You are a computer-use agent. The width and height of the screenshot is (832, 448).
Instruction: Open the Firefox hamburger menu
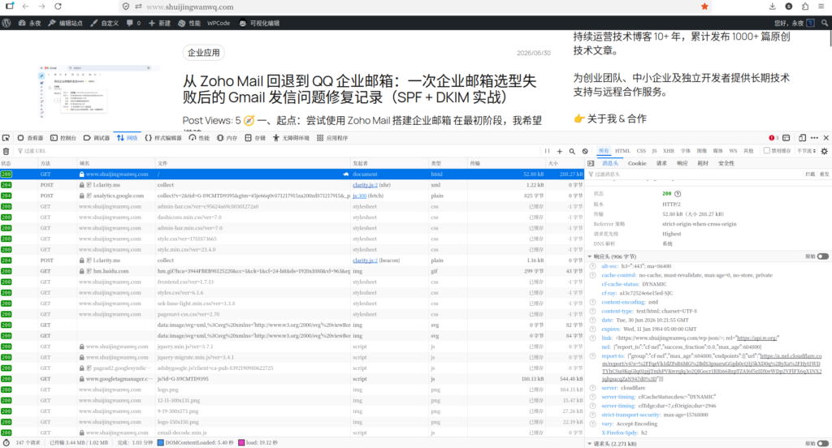(821, 6)
